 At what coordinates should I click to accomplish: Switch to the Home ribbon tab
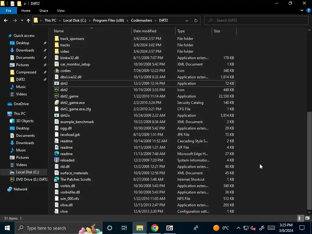point(26,11)
